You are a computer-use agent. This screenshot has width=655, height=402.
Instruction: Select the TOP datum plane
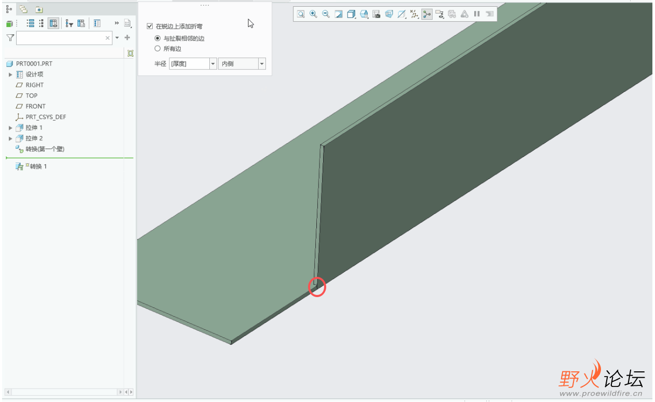[x=32, y=96]
